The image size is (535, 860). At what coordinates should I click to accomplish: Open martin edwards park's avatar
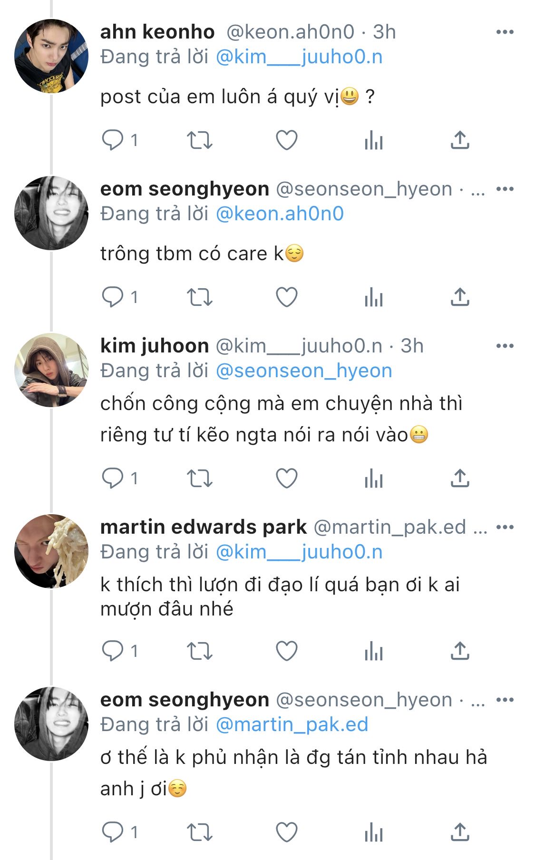pos(51,551)
